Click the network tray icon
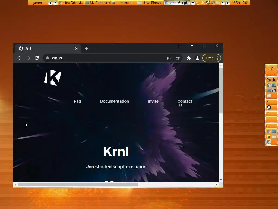This screenshot has width=278, height=209. [198, 3]
